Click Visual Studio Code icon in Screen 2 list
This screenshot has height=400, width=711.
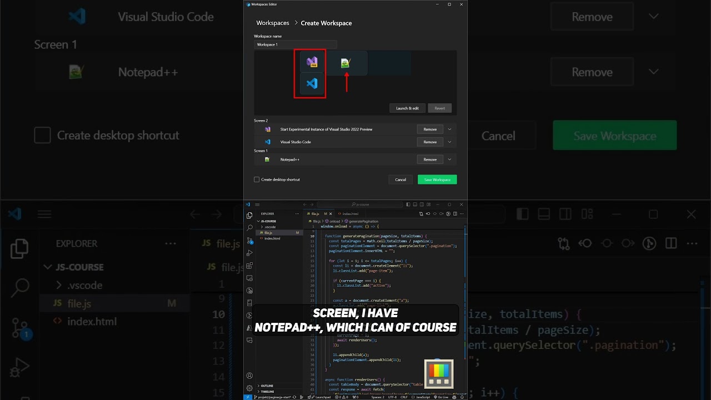click(267, 142)
